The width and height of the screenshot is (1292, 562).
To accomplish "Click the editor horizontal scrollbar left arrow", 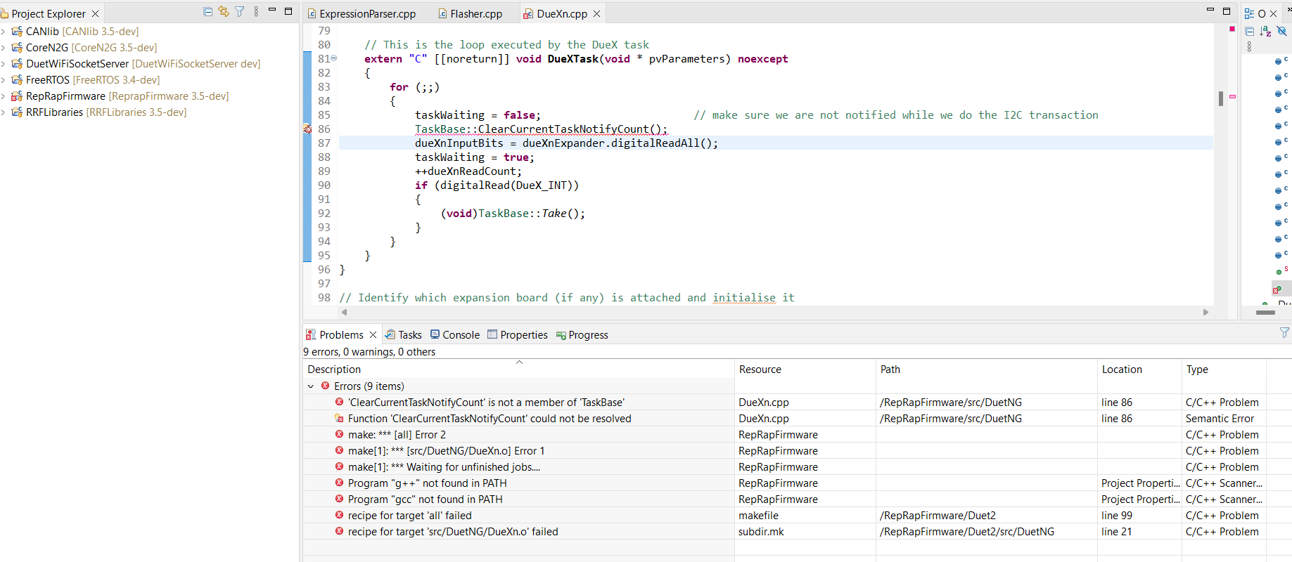I will tap(344, 312).
